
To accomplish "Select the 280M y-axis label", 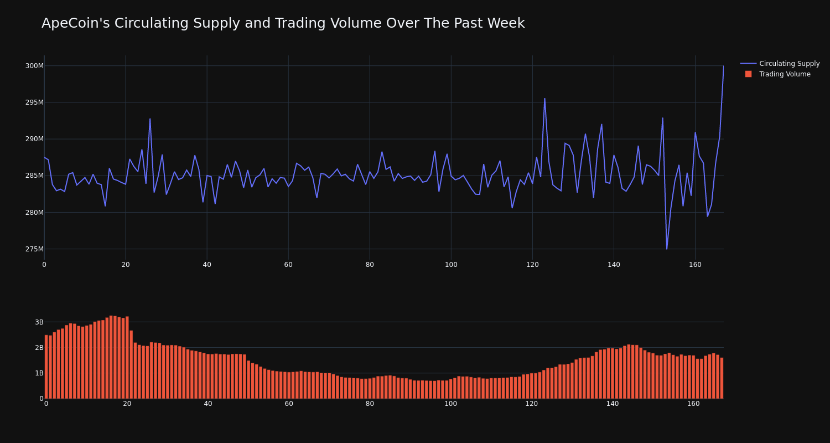I will pos(34,212).
